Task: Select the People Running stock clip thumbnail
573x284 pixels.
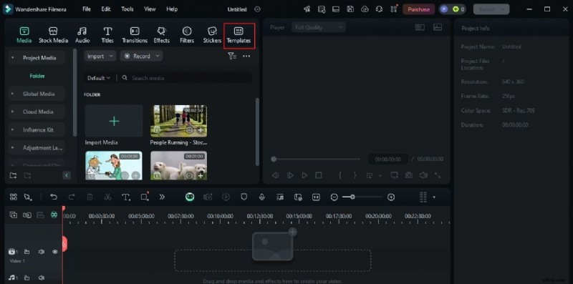Action: click(x=178, y=121)
